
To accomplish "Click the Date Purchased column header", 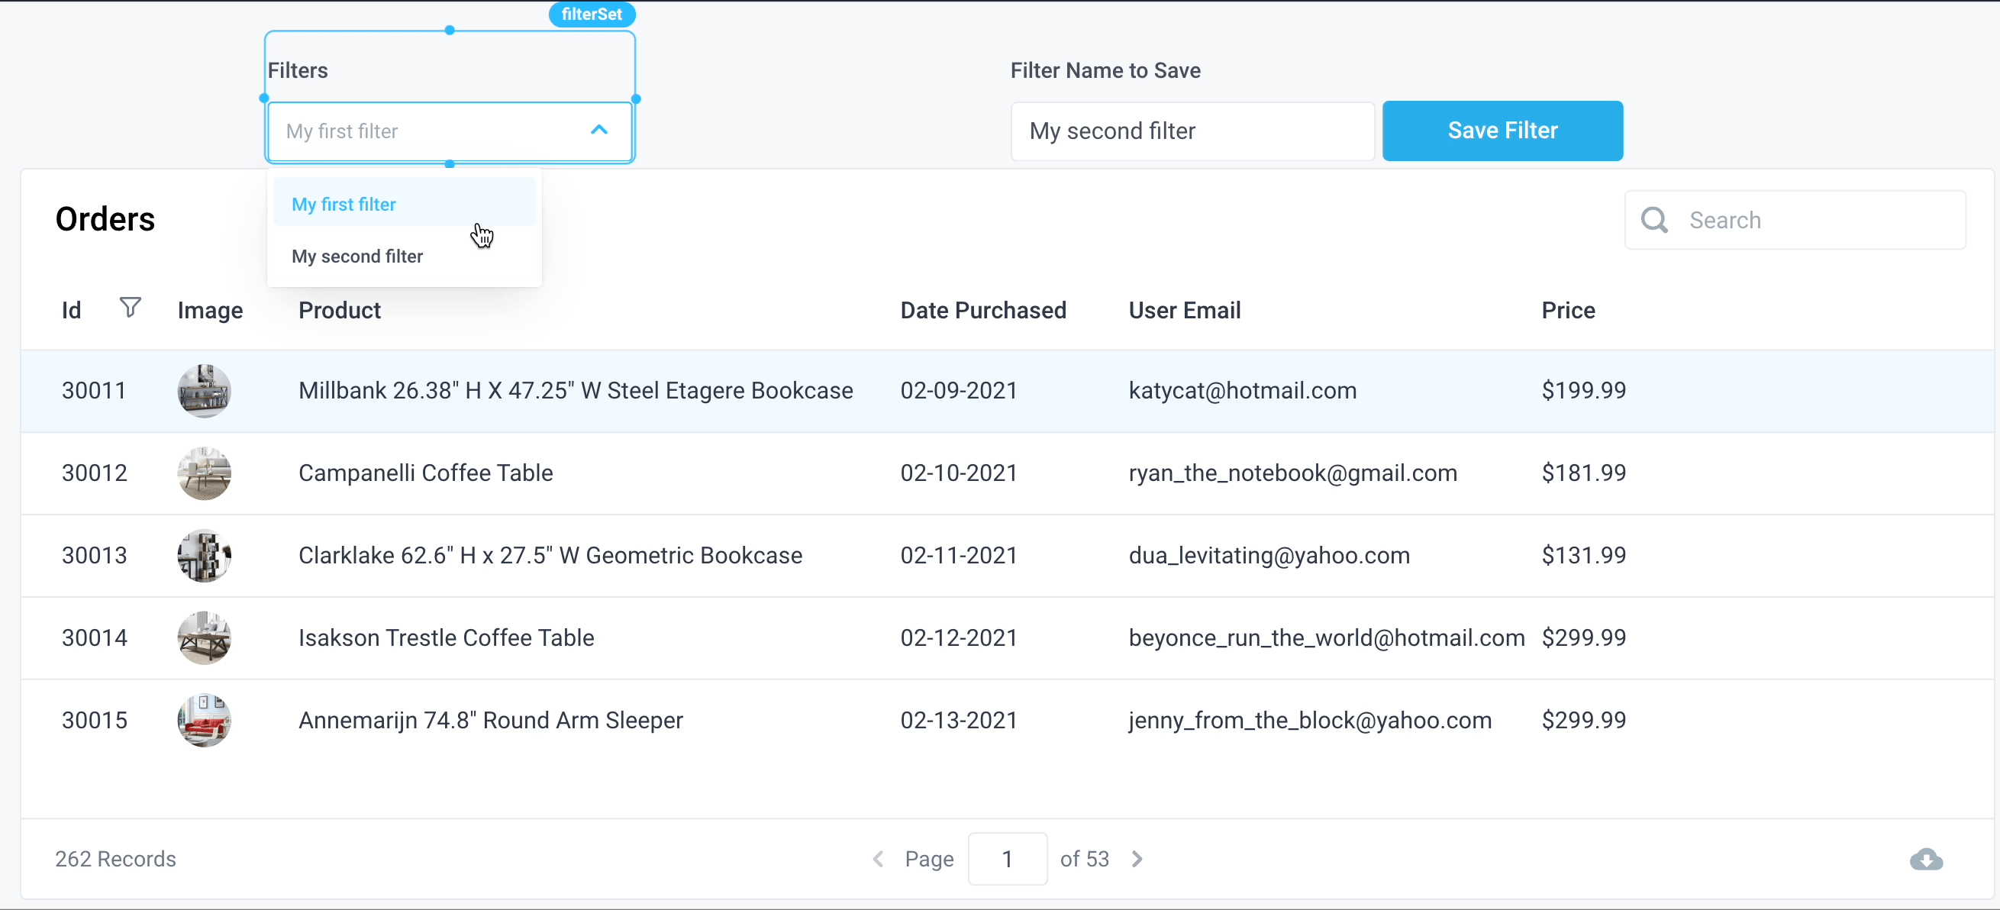I will (x=983, y=310).
